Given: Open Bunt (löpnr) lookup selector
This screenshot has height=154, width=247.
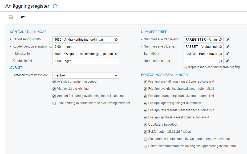Looking at the screenshot, I should pyautogui.click(x=220, y=54).
